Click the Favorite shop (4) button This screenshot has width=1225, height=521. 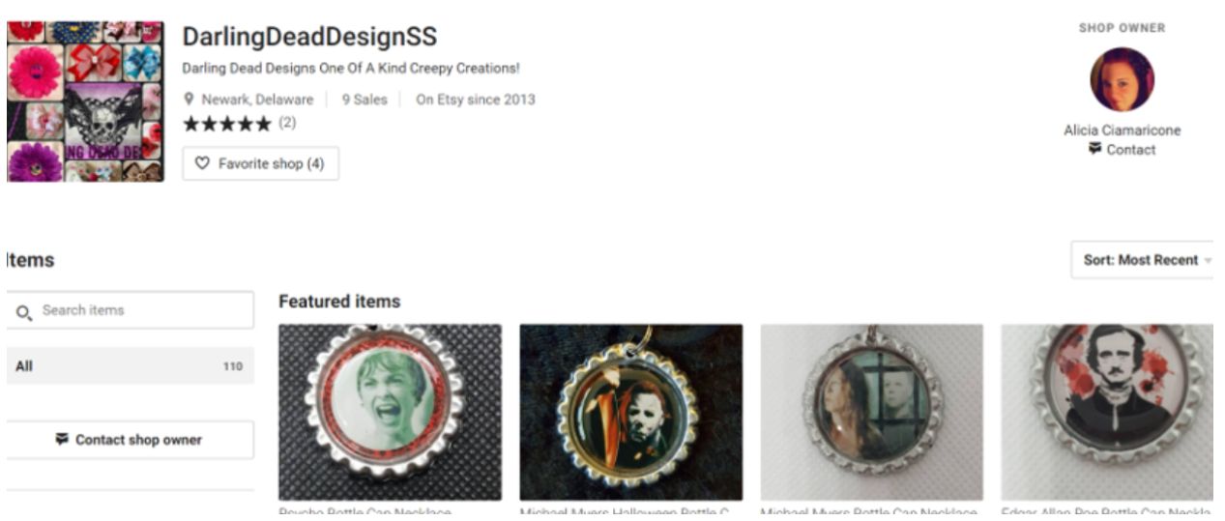[260, 164]
